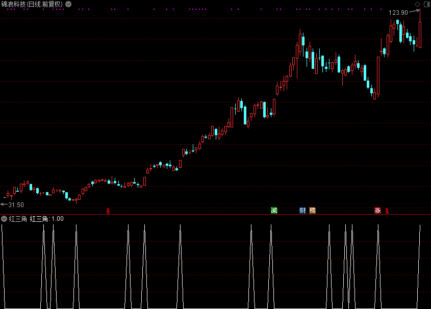Open the red 涨 event marker
The height and width of the screenshot is (309, 431).
click(x=377, y=211)
